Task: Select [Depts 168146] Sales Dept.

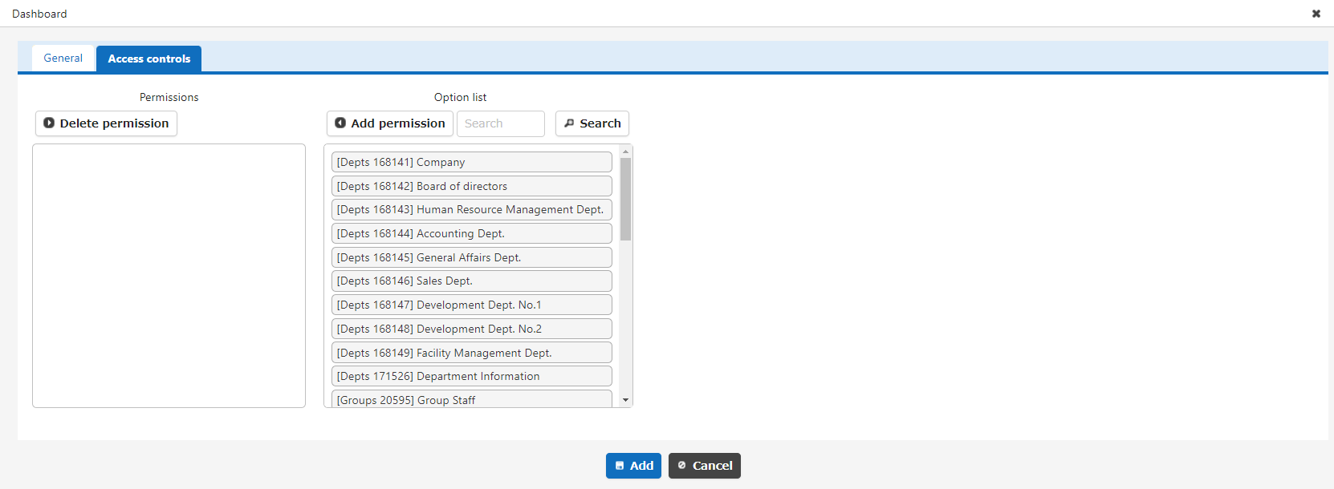Action: 472,281
